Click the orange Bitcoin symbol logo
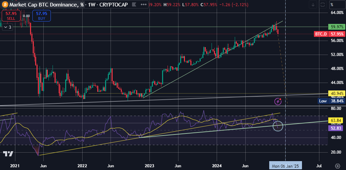 [4, 4]
